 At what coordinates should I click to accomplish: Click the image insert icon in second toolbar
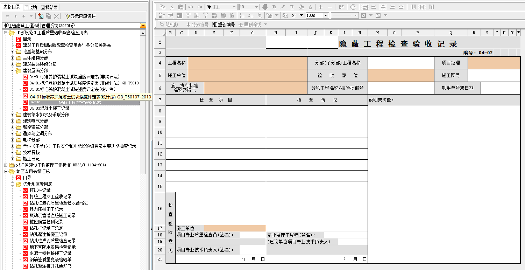[269, 15]
